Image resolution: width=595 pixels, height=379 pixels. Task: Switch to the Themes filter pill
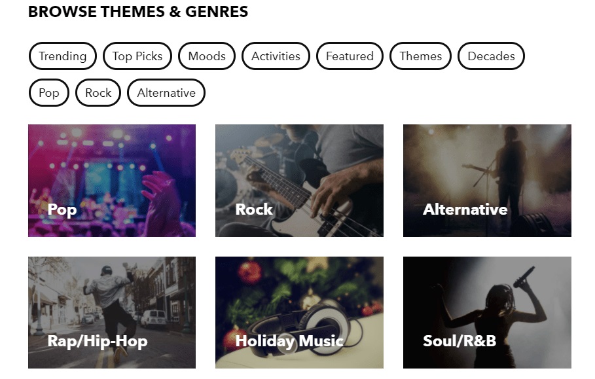[420, 56]
